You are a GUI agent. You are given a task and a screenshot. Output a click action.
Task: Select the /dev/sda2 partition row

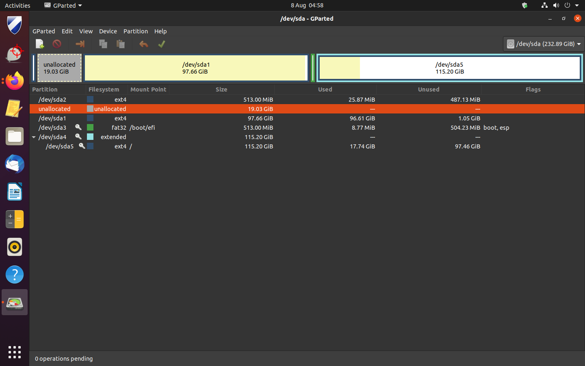point(307,99)
